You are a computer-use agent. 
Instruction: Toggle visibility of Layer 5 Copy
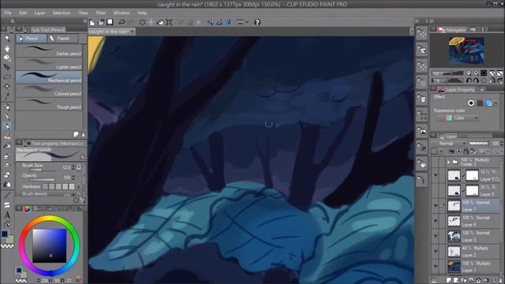[x=436, y=175]
